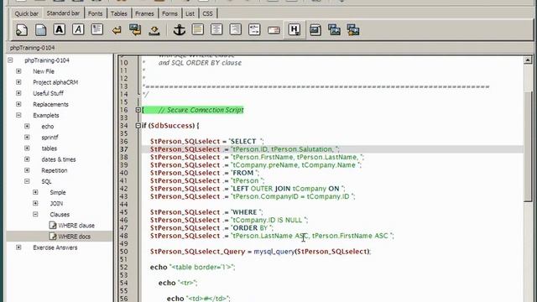
Task: Collapse the SQL tree node
Action: point(27,181)
